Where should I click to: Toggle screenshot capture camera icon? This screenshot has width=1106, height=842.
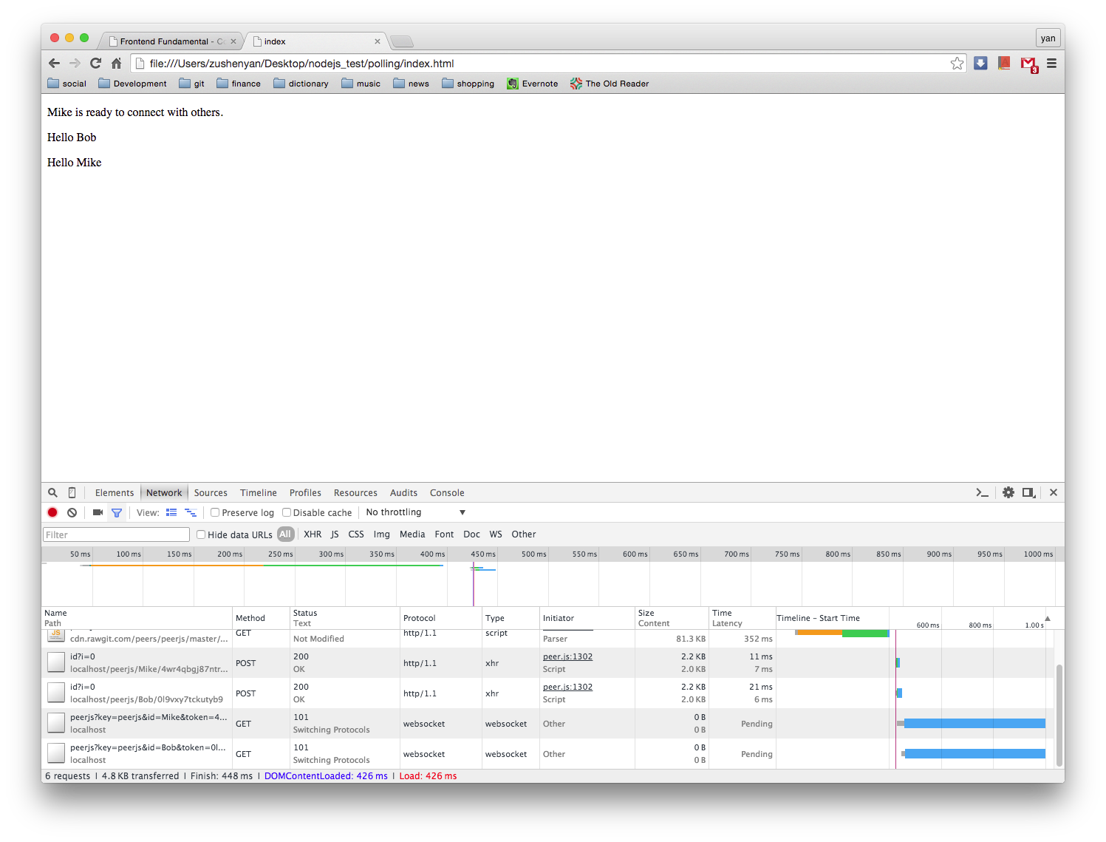98,512
